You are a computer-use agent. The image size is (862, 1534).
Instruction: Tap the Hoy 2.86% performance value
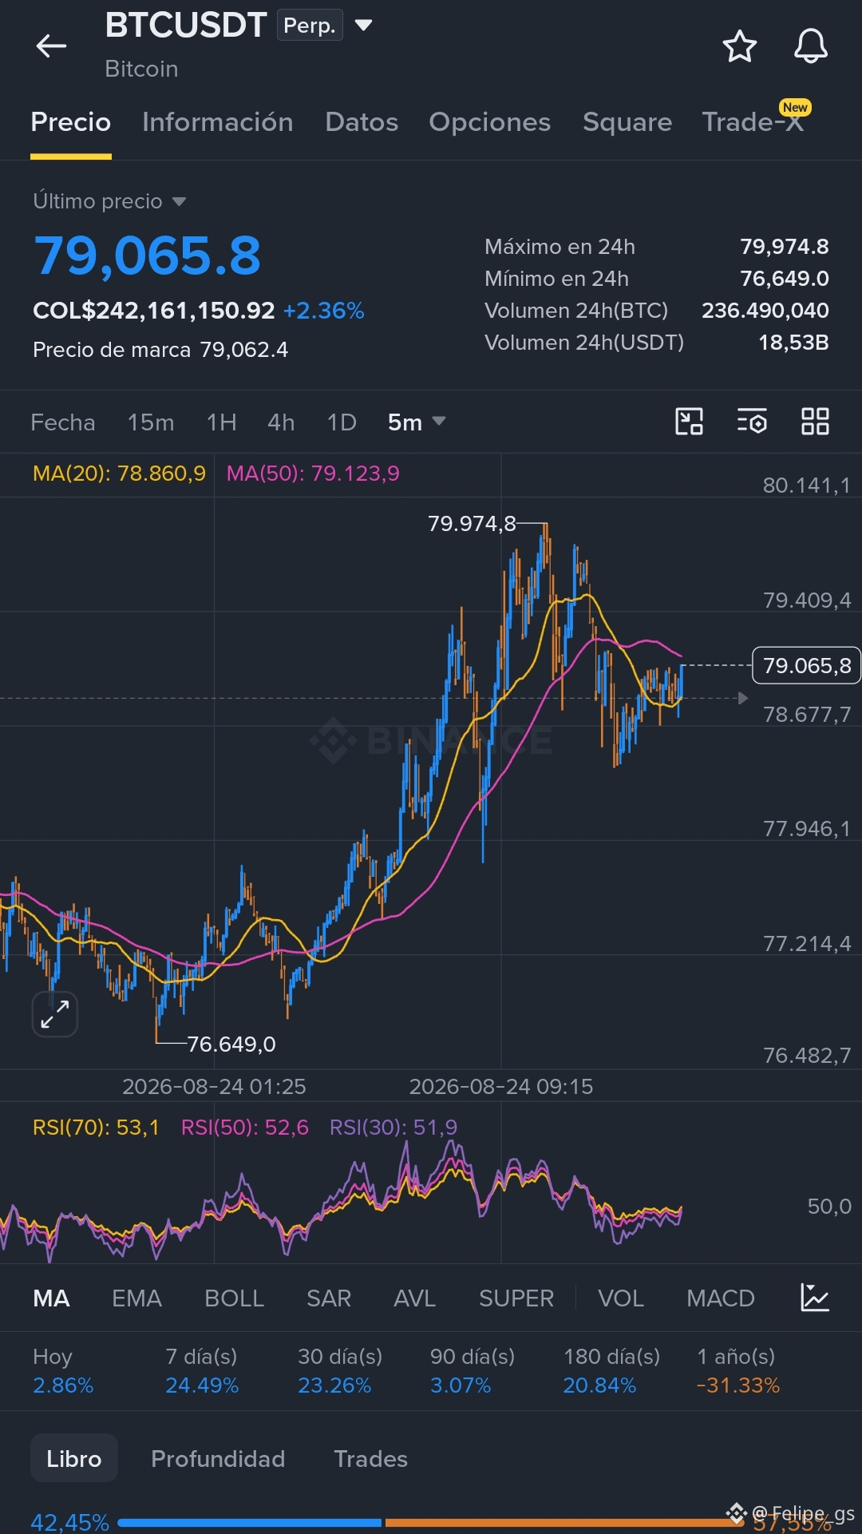[x=63, y=1385]
